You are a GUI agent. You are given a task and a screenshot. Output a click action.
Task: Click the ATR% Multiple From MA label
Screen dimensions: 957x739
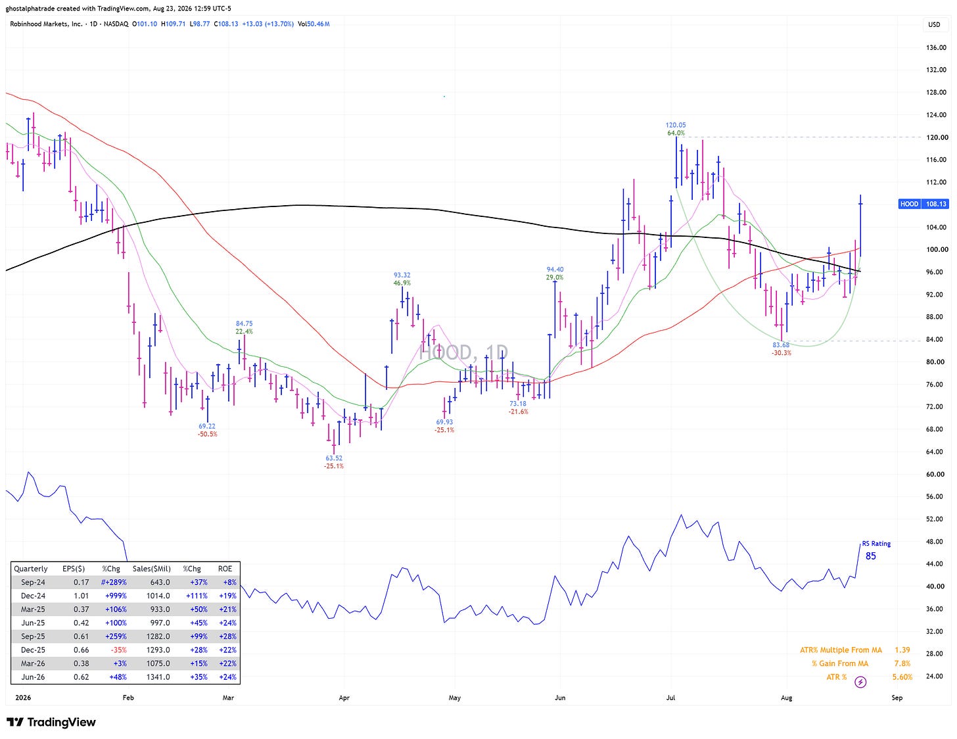pyautogui.click(x=841, y=650)
